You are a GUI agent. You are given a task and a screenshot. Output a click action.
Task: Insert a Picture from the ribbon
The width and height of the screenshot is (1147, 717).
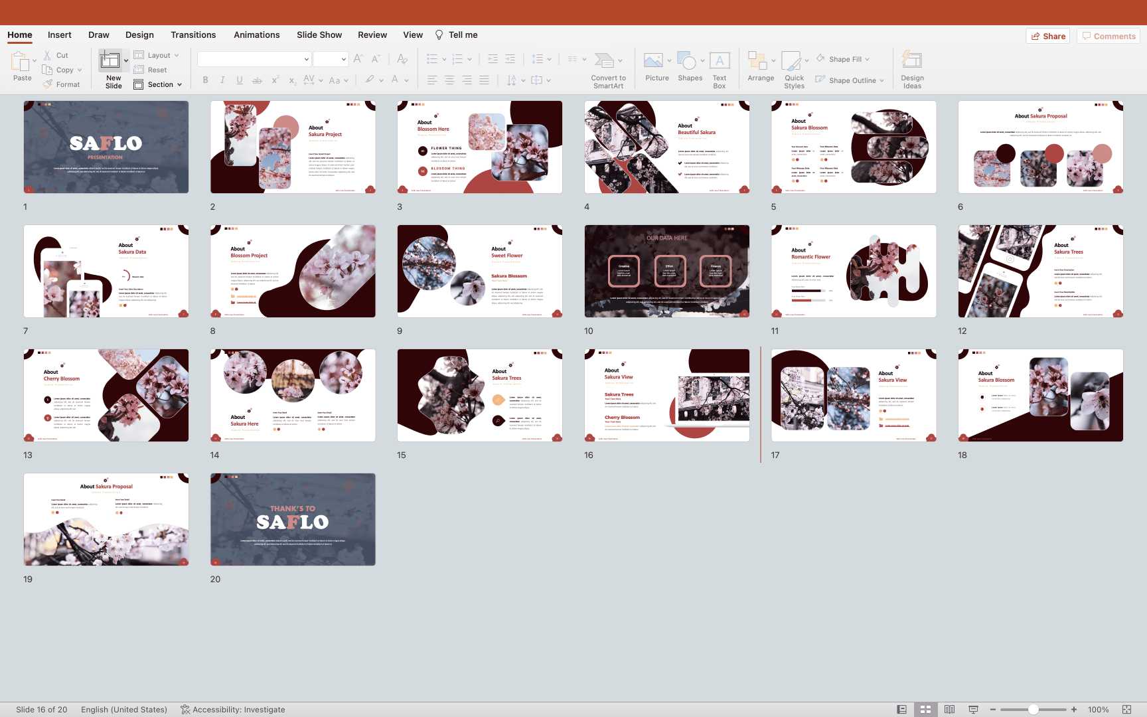[x=654, y=62]
